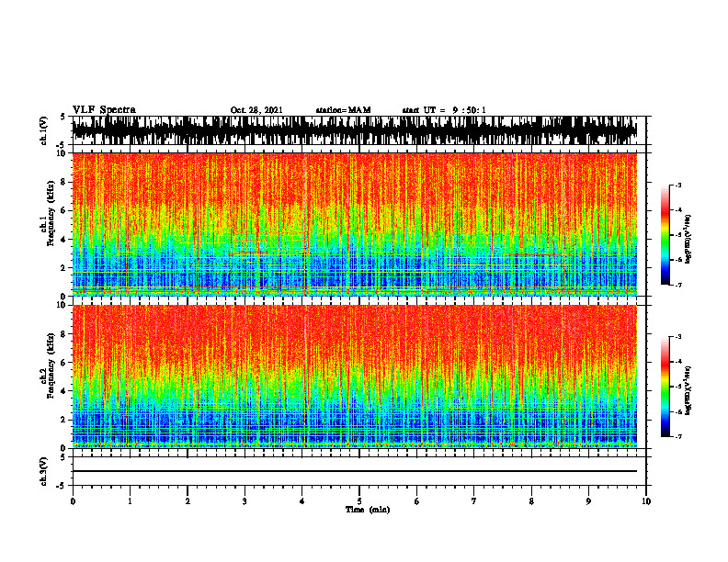Click the 'start UT = 9 : 50: 1' text
728x562 pixels.
point(444,110)
